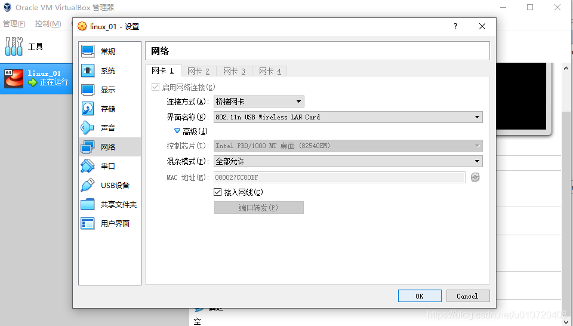Viewport: 573px width, 326px height.
Task: Open the 声音 (Audio) speaker icon
Action: coord(88,128)
